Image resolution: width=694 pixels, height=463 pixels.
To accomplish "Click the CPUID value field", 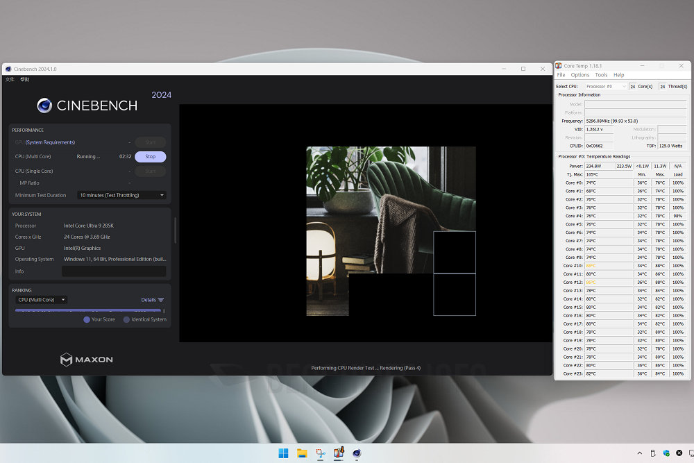I will click(599, 146).
